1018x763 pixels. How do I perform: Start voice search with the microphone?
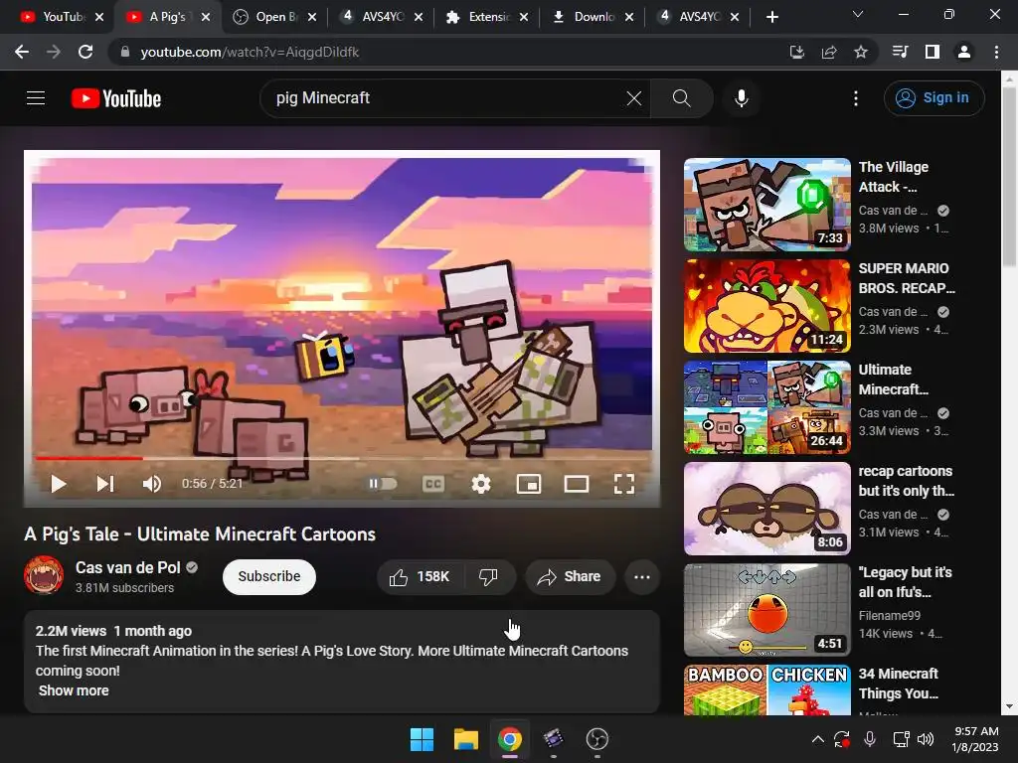point(742,98)
